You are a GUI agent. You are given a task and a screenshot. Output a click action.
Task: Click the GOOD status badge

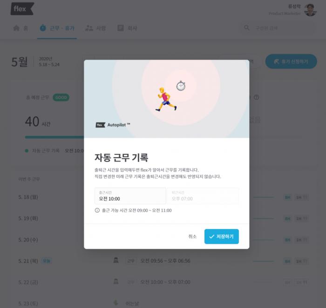(61, 97)
